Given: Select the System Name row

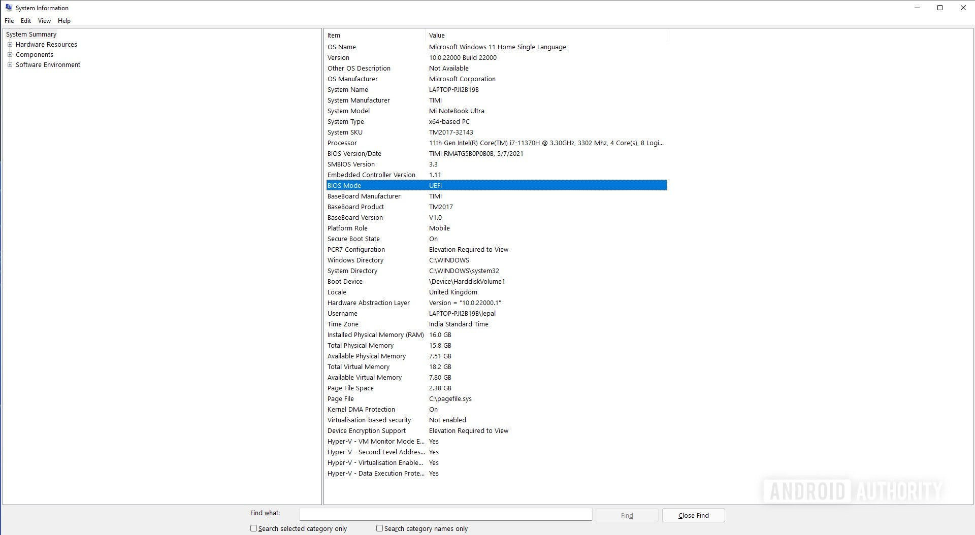Looking at the screenshot, I should pyautogui.click(x=496, y=89).
